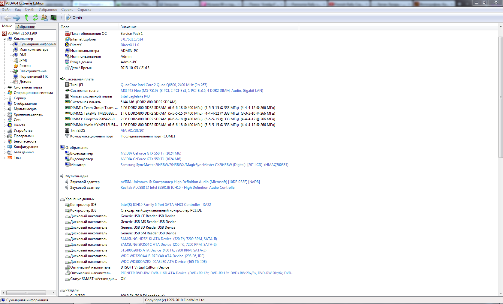Click the Безопасность shield icon in tree

point(10,141)
